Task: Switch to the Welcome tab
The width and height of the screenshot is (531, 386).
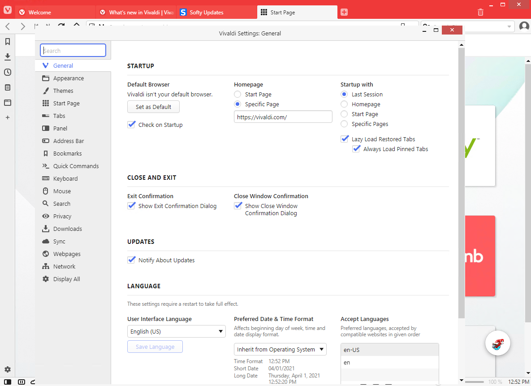Action: coord(55,12)
